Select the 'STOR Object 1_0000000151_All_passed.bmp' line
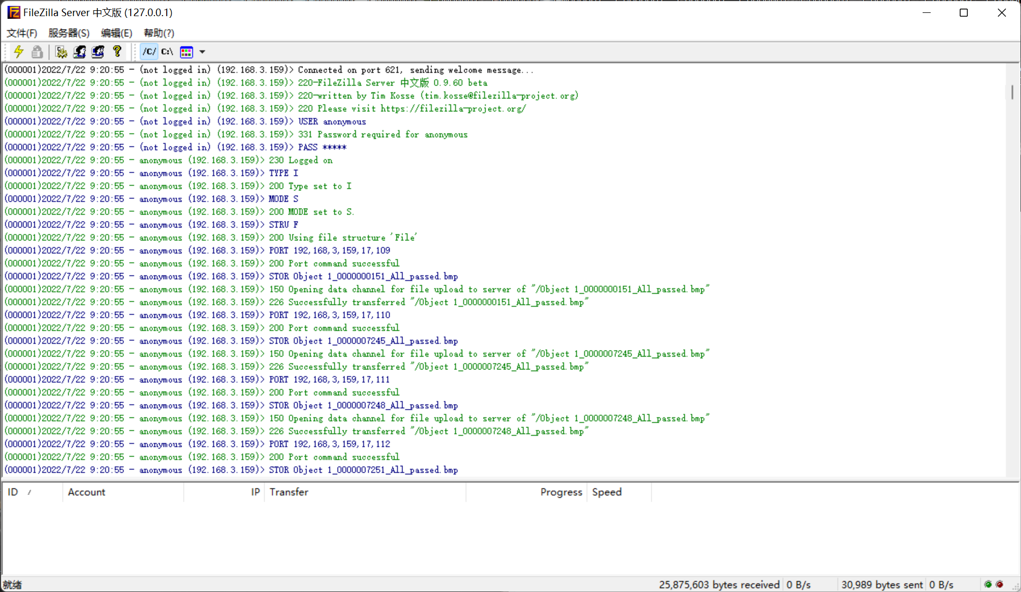The image size is (1021, 592). tap(232, 276)
